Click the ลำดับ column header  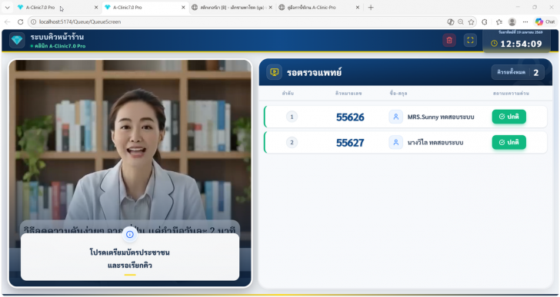[288, 94]
